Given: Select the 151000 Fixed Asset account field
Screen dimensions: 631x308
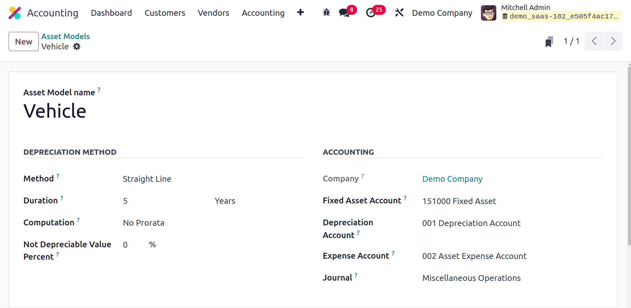Looking at the screenshot, I should click(x=459, y=201).
